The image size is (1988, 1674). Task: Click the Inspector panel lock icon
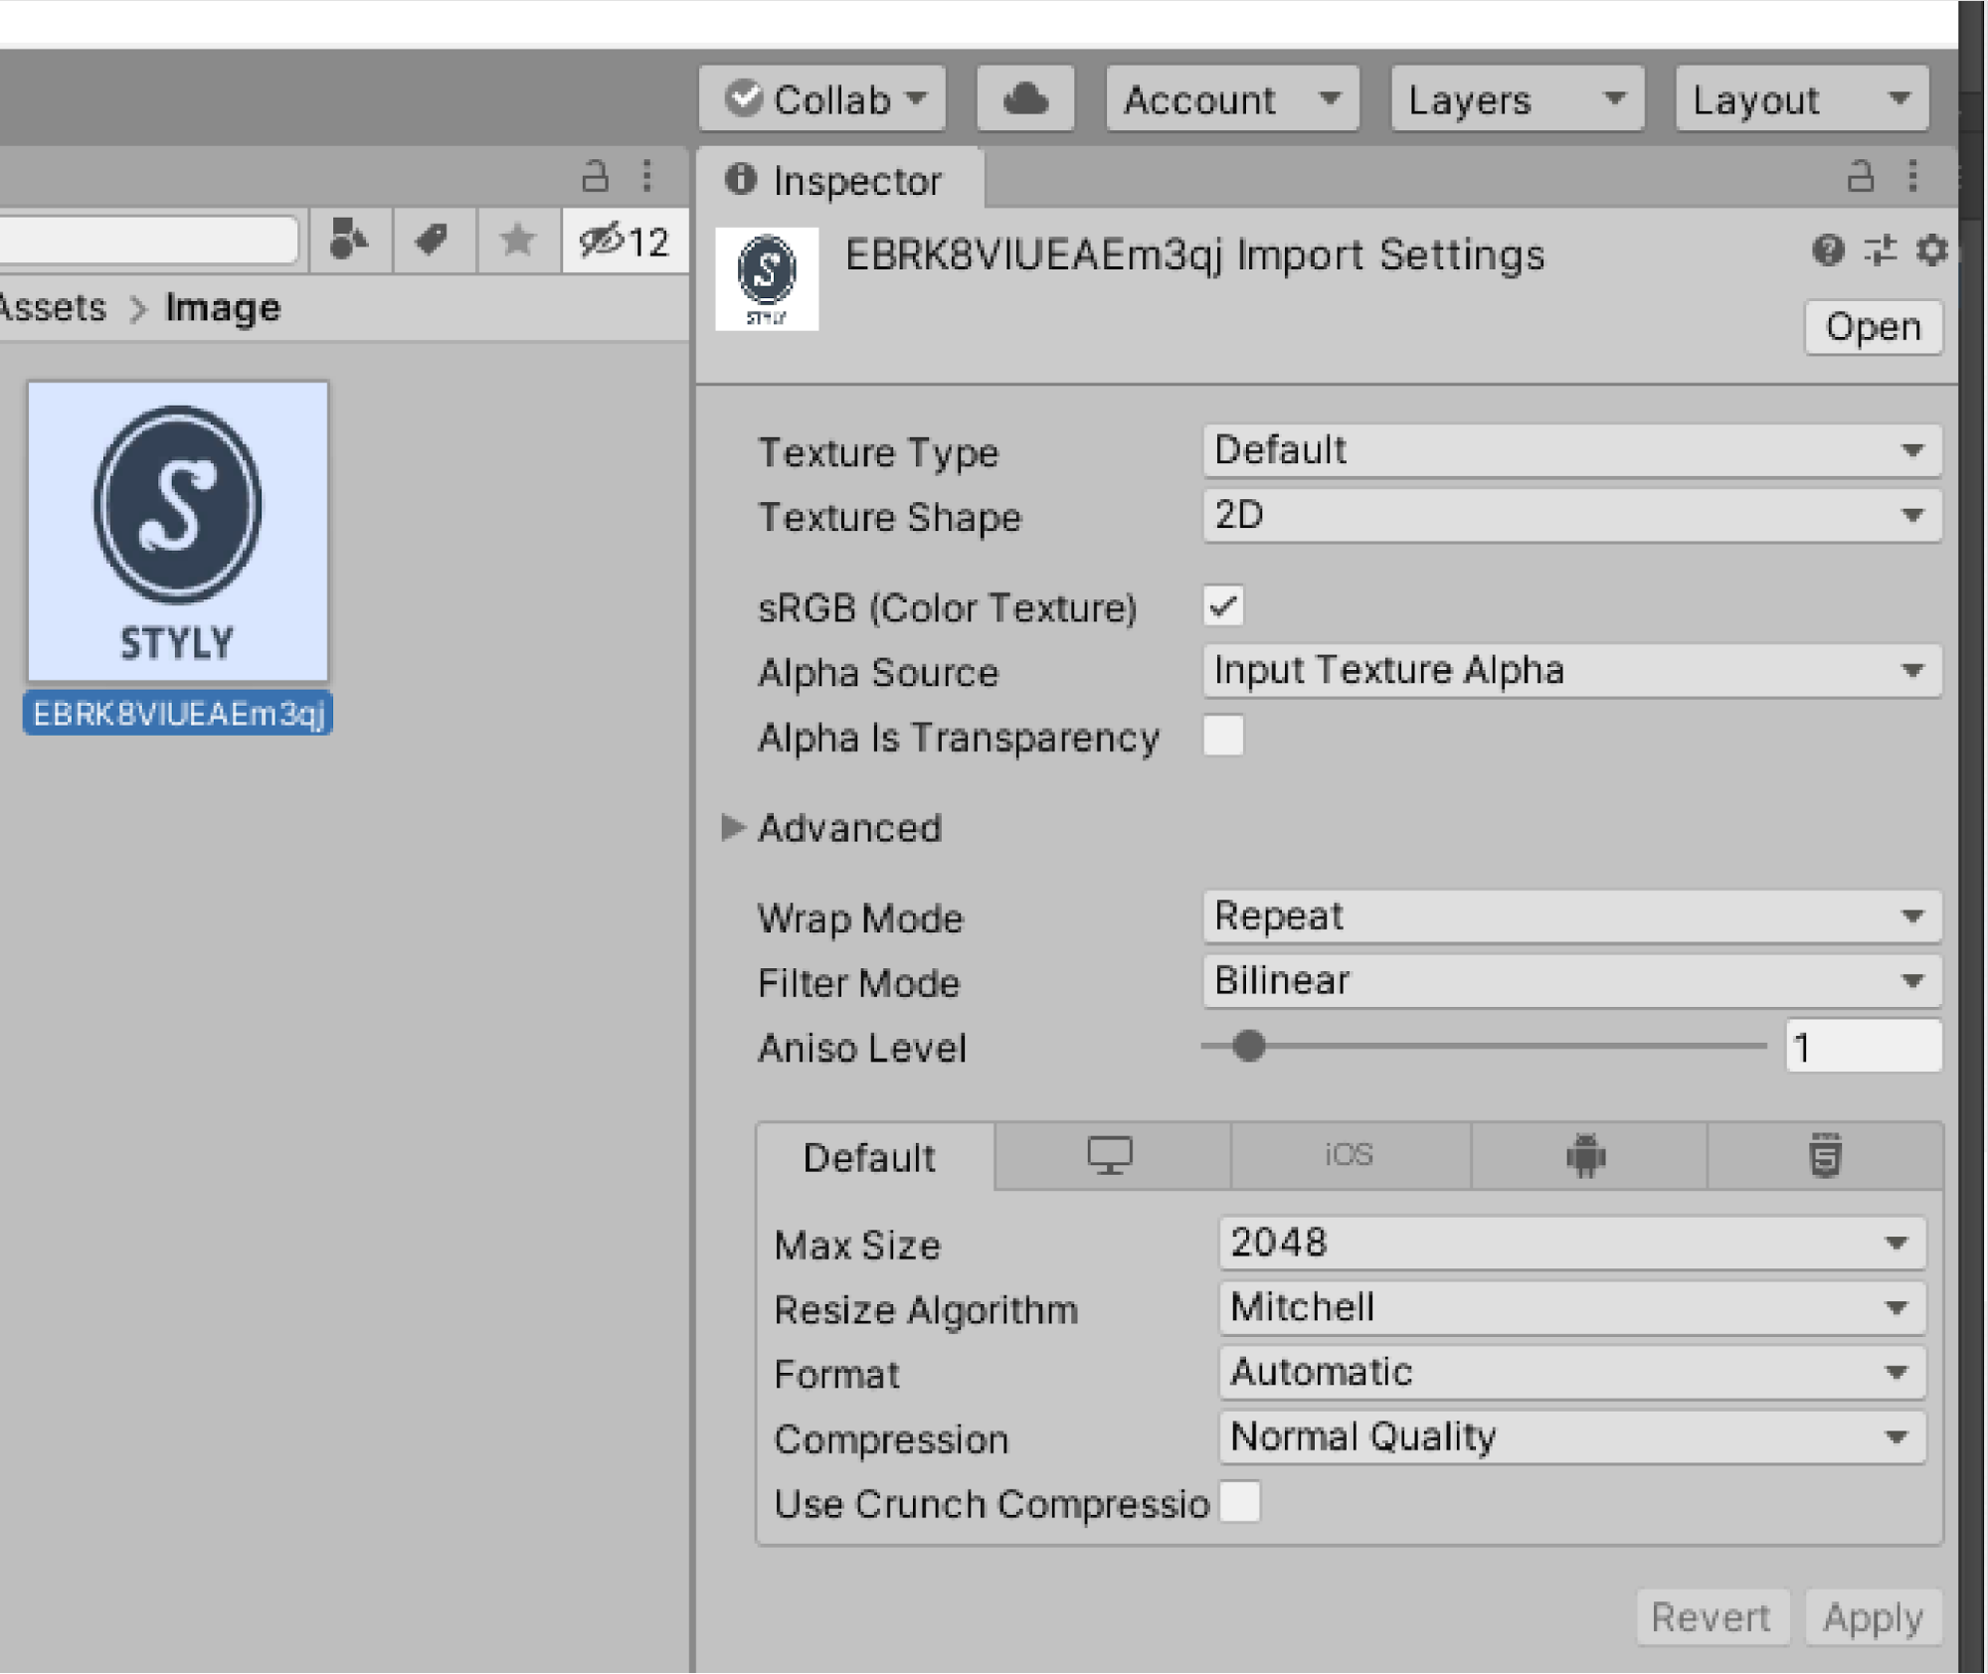1860,176
